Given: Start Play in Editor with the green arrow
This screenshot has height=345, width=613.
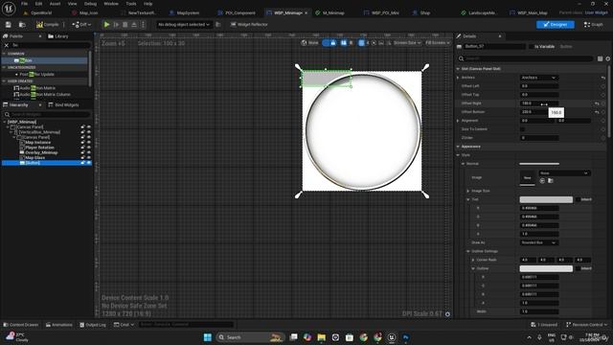Looking at the screenshot, I should [x=106, y=24].
